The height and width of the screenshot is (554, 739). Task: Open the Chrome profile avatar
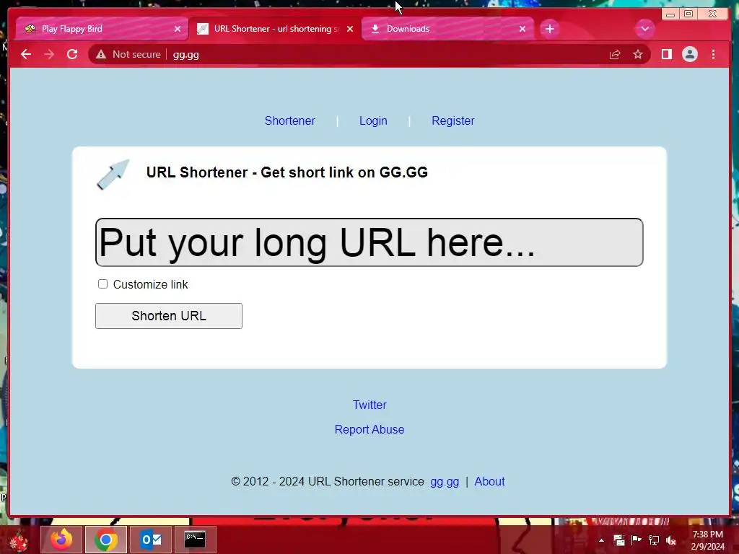click(689, 55)
